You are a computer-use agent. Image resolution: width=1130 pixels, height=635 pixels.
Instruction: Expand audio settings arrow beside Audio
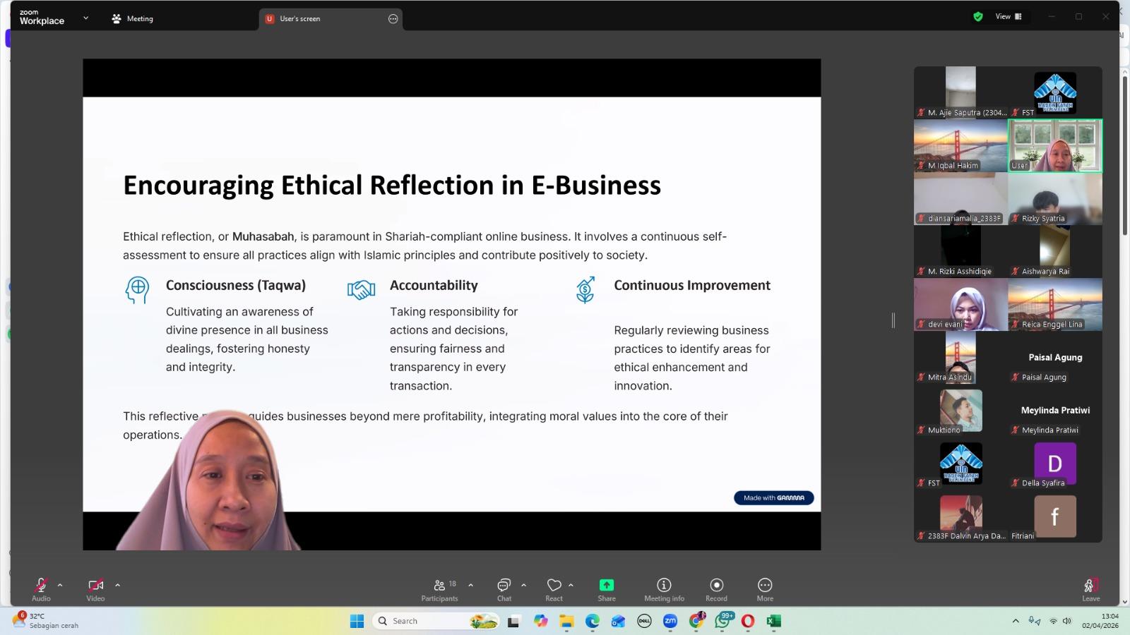(60, 585)
